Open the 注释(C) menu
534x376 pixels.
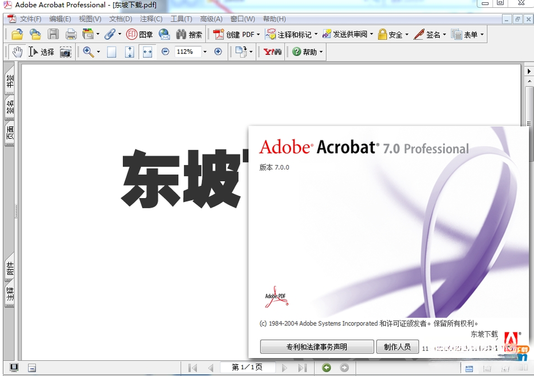[151, 19]
